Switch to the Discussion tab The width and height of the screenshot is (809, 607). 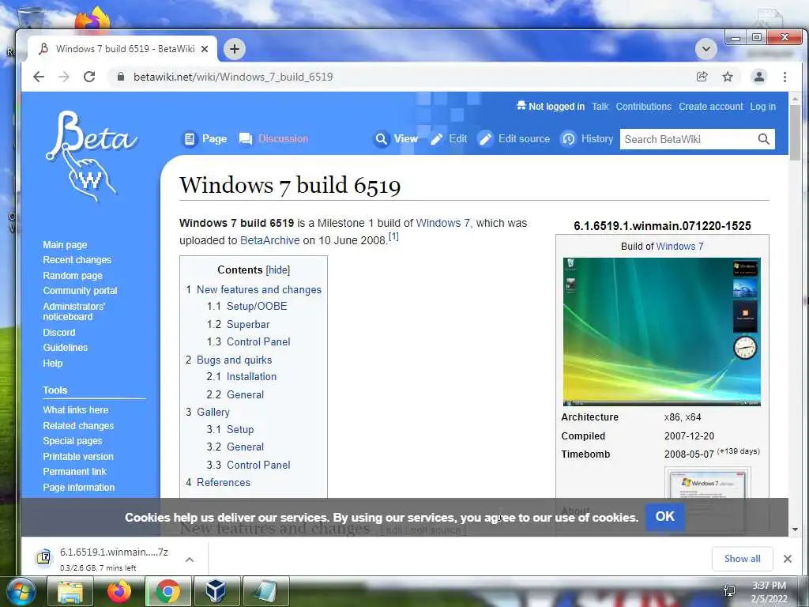point(273,139)
